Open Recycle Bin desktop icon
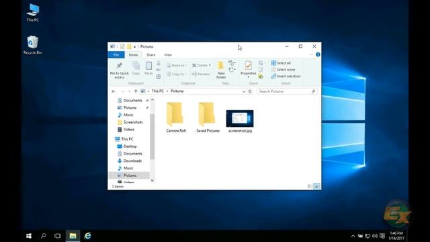 [x=33, y=45]
